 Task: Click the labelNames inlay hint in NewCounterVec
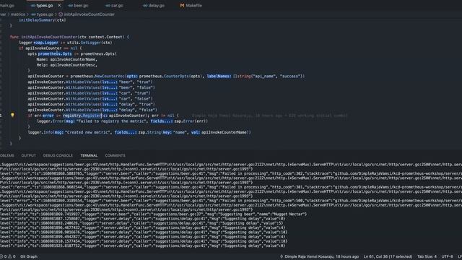point(219,76)
